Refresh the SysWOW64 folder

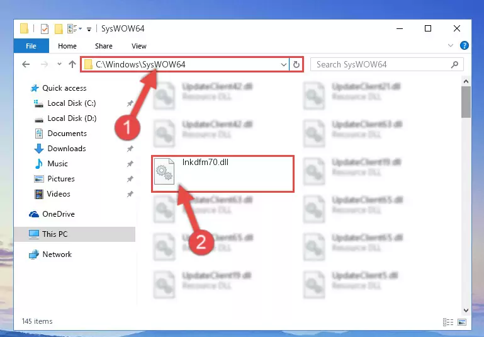pos(296,64)
